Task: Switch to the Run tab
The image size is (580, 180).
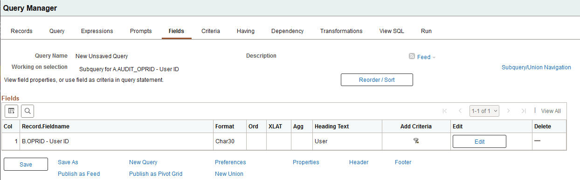Action: tap(426, 31)
